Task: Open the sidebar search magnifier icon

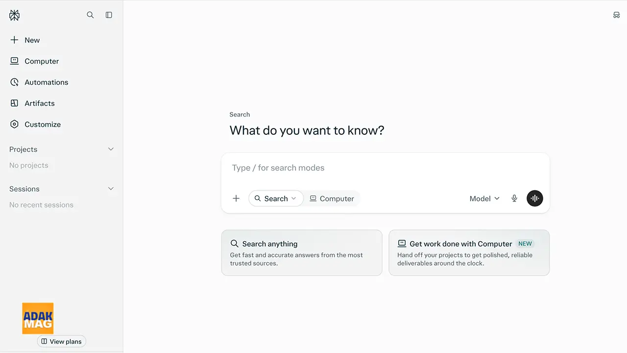Action: tap(90, 15)
